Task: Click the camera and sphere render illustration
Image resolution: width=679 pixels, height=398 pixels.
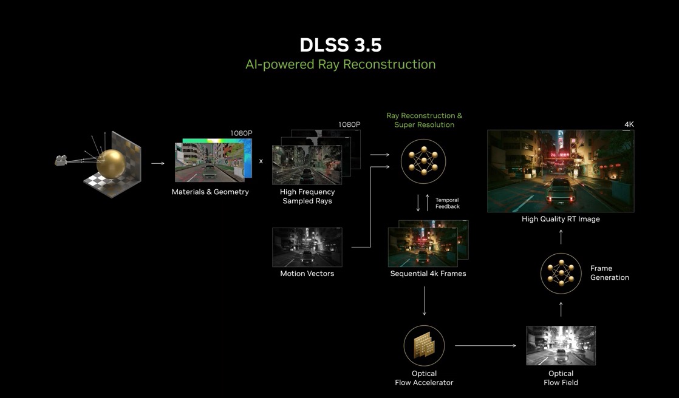Action: [x=97, y=163]
